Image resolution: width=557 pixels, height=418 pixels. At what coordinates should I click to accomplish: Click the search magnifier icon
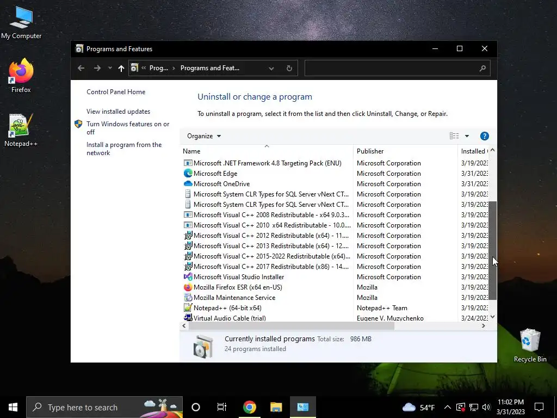point(482,68)
